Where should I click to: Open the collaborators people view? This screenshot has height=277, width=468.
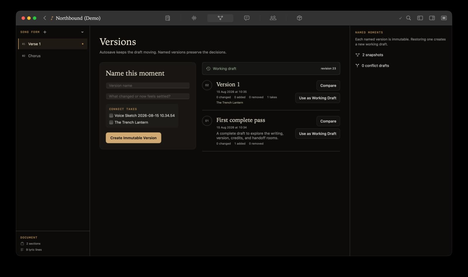point(273,18)
